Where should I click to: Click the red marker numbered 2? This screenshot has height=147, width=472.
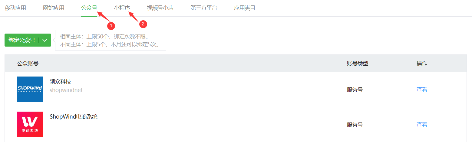pos(143,24)
